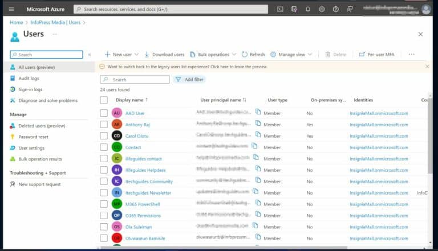The image size is (438, 251).
Task: Copy AAD User's principal name
Action: [x=258, y=112]
